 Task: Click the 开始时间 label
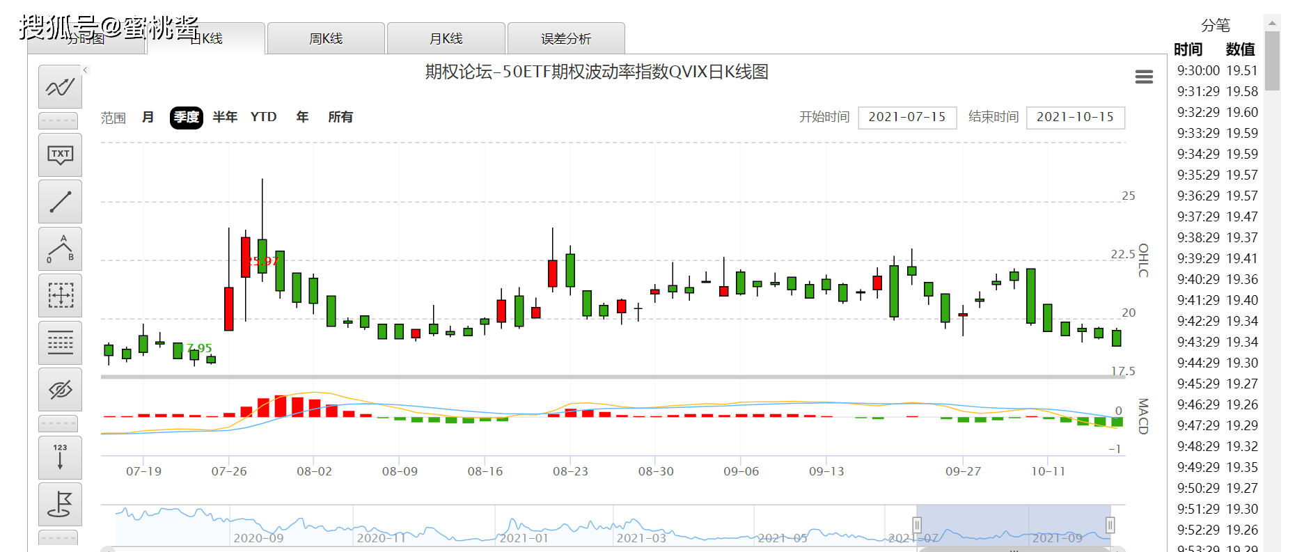coord(824,117)
